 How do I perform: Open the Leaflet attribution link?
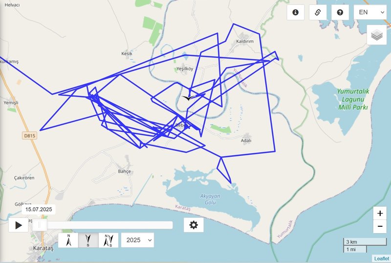(x=381, y=259)
